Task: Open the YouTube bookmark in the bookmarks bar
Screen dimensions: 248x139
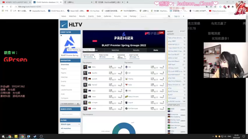Action: click(x=93, y=11)
